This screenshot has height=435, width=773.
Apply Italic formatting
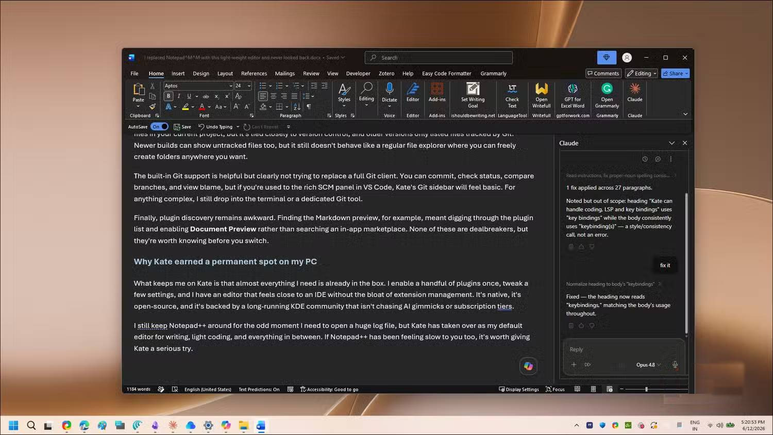coord(179,96)
